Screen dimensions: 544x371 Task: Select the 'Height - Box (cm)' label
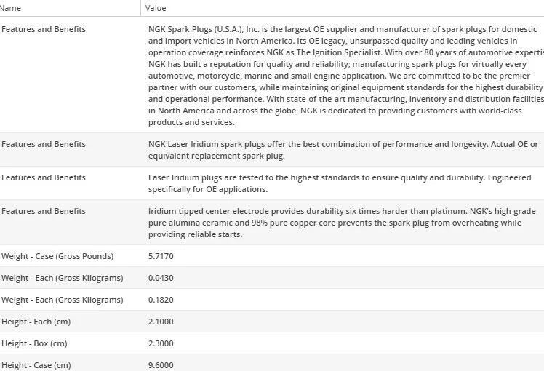(34, 343)
